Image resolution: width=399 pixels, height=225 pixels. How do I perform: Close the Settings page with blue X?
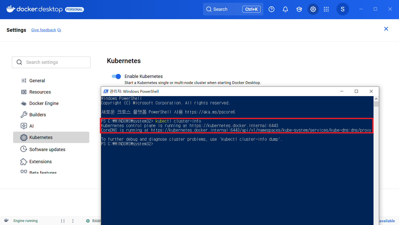coord(386,29)
